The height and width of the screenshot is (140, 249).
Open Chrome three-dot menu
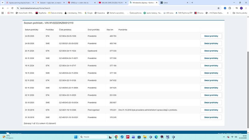[x=246, y=8]
